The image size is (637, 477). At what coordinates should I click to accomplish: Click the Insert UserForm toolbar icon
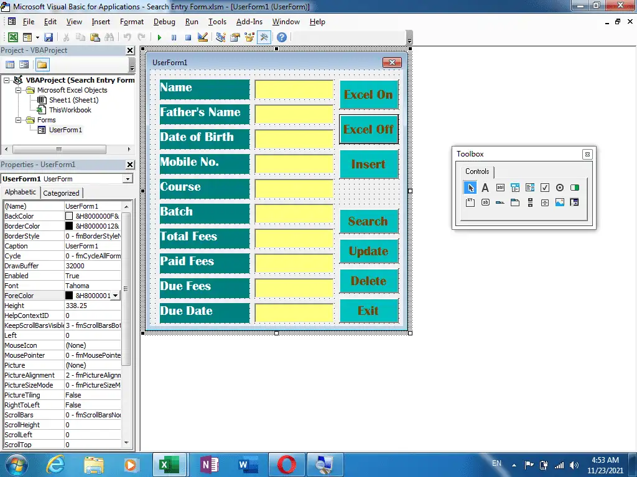tap(27, 37)
